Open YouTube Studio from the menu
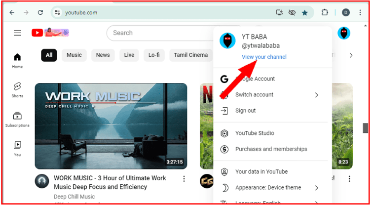 click(x=272, y=133)
